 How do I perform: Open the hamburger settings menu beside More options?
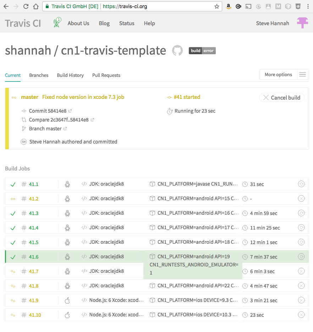[302, 74]
